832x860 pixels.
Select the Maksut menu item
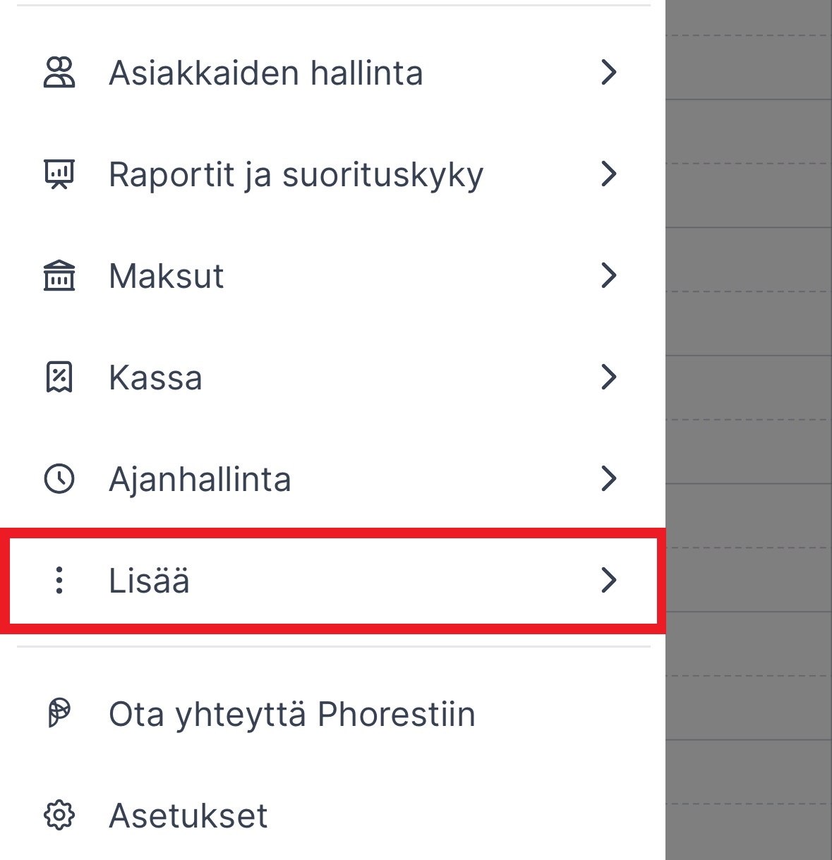coord(165,275)
